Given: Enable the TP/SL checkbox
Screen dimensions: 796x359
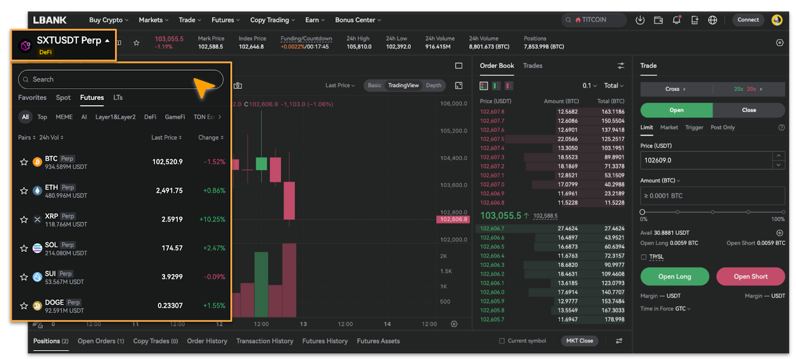Looking at the screenshot, I should [643, 257].
